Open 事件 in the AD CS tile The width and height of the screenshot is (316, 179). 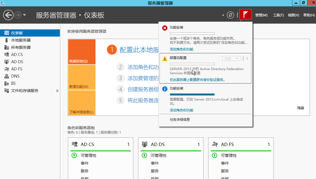pos(85,163)
